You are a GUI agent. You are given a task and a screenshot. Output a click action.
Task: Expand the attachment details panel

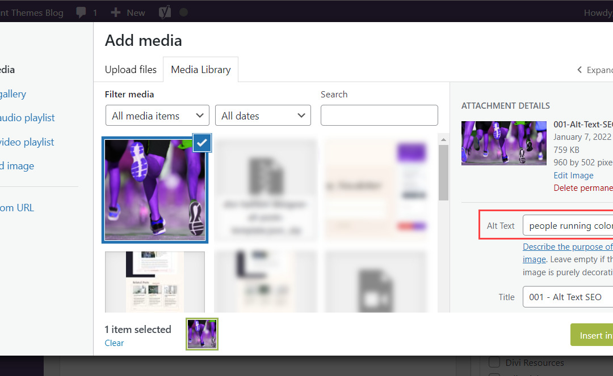tap(594, 70)
